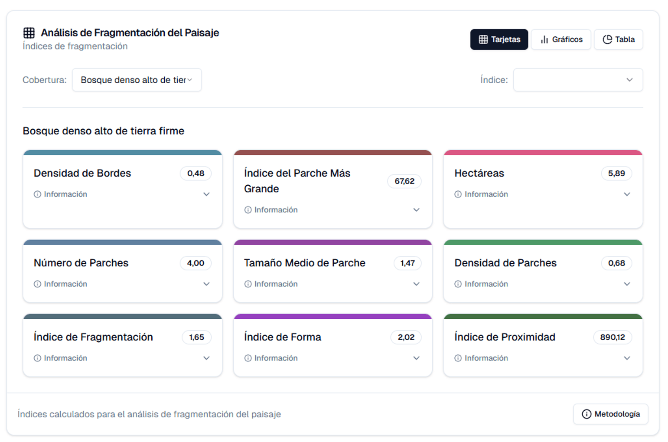
Task: Click the grid icon beside Análisis de Fragmentación title
Action: [29, 33]
